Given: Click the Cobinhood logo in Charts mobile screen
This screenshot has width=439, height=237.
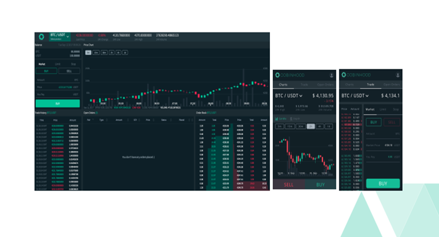Looking at the screenshot, I should coord(277,75).
